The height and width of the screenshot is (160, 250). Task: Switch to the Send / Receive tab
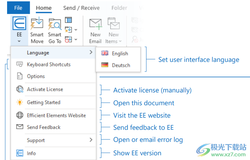click(81, 8)
